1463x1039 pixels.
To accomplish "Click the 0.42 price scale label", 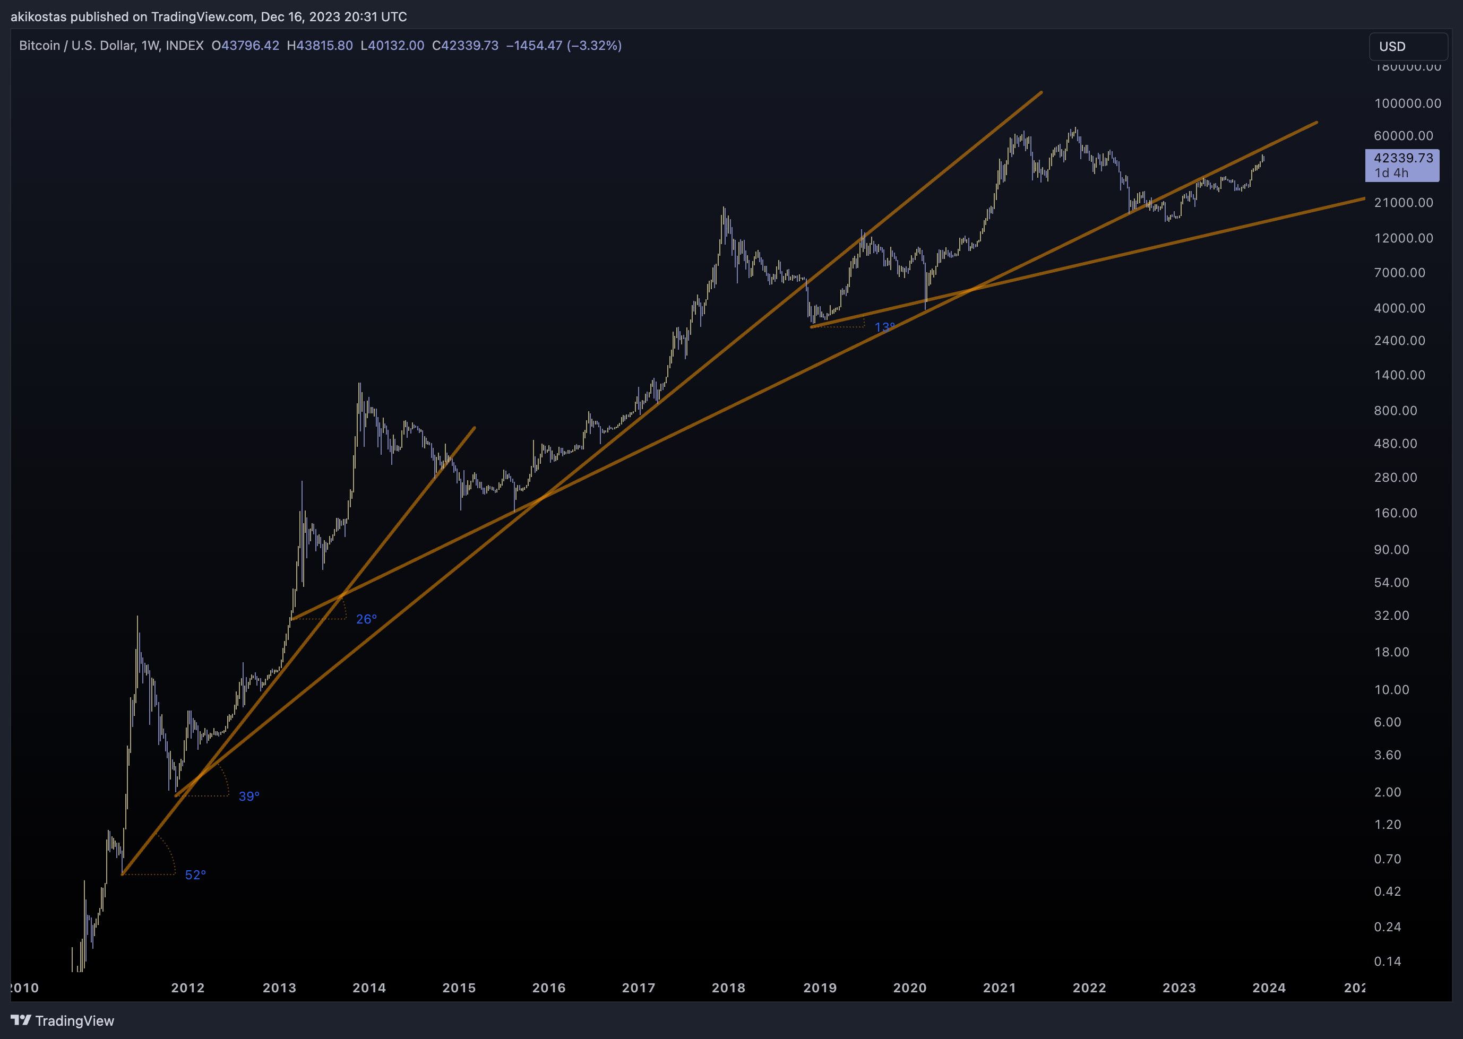I will coord(1388,891).
